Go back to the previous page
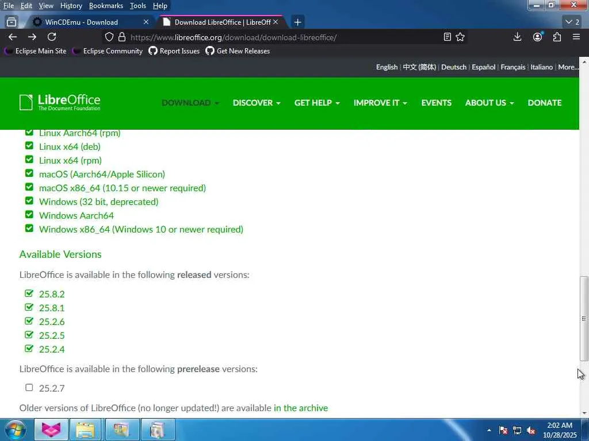Image resolution: width=589 pixels, height=441 pixels. pos(13,37)
